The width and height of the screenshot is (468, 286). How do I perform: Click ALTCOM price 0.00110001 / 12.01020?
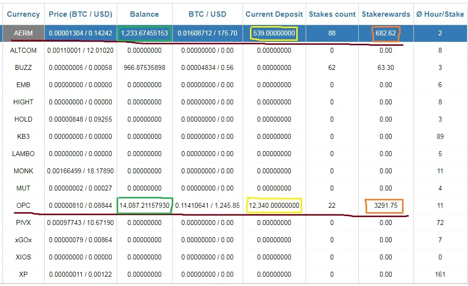pyautogui.click(x=81, y=50)
